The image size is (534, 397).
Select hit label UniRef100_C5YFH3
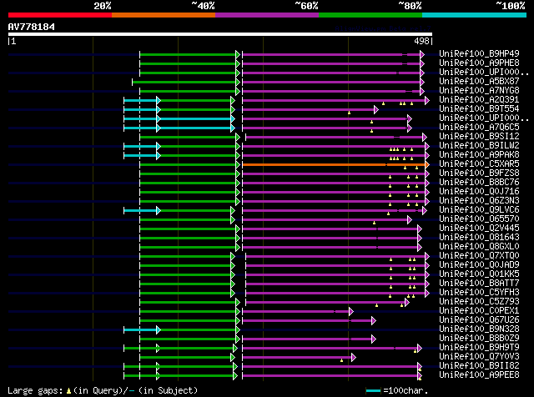pyautogui.click(x=479, y=293)
